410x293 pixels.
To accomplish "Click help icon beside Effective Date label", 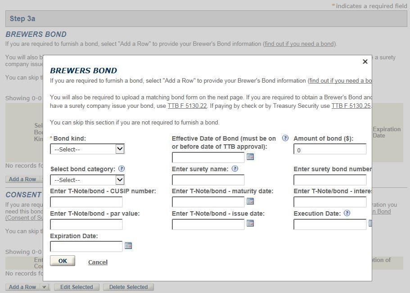I will [285, 138].
